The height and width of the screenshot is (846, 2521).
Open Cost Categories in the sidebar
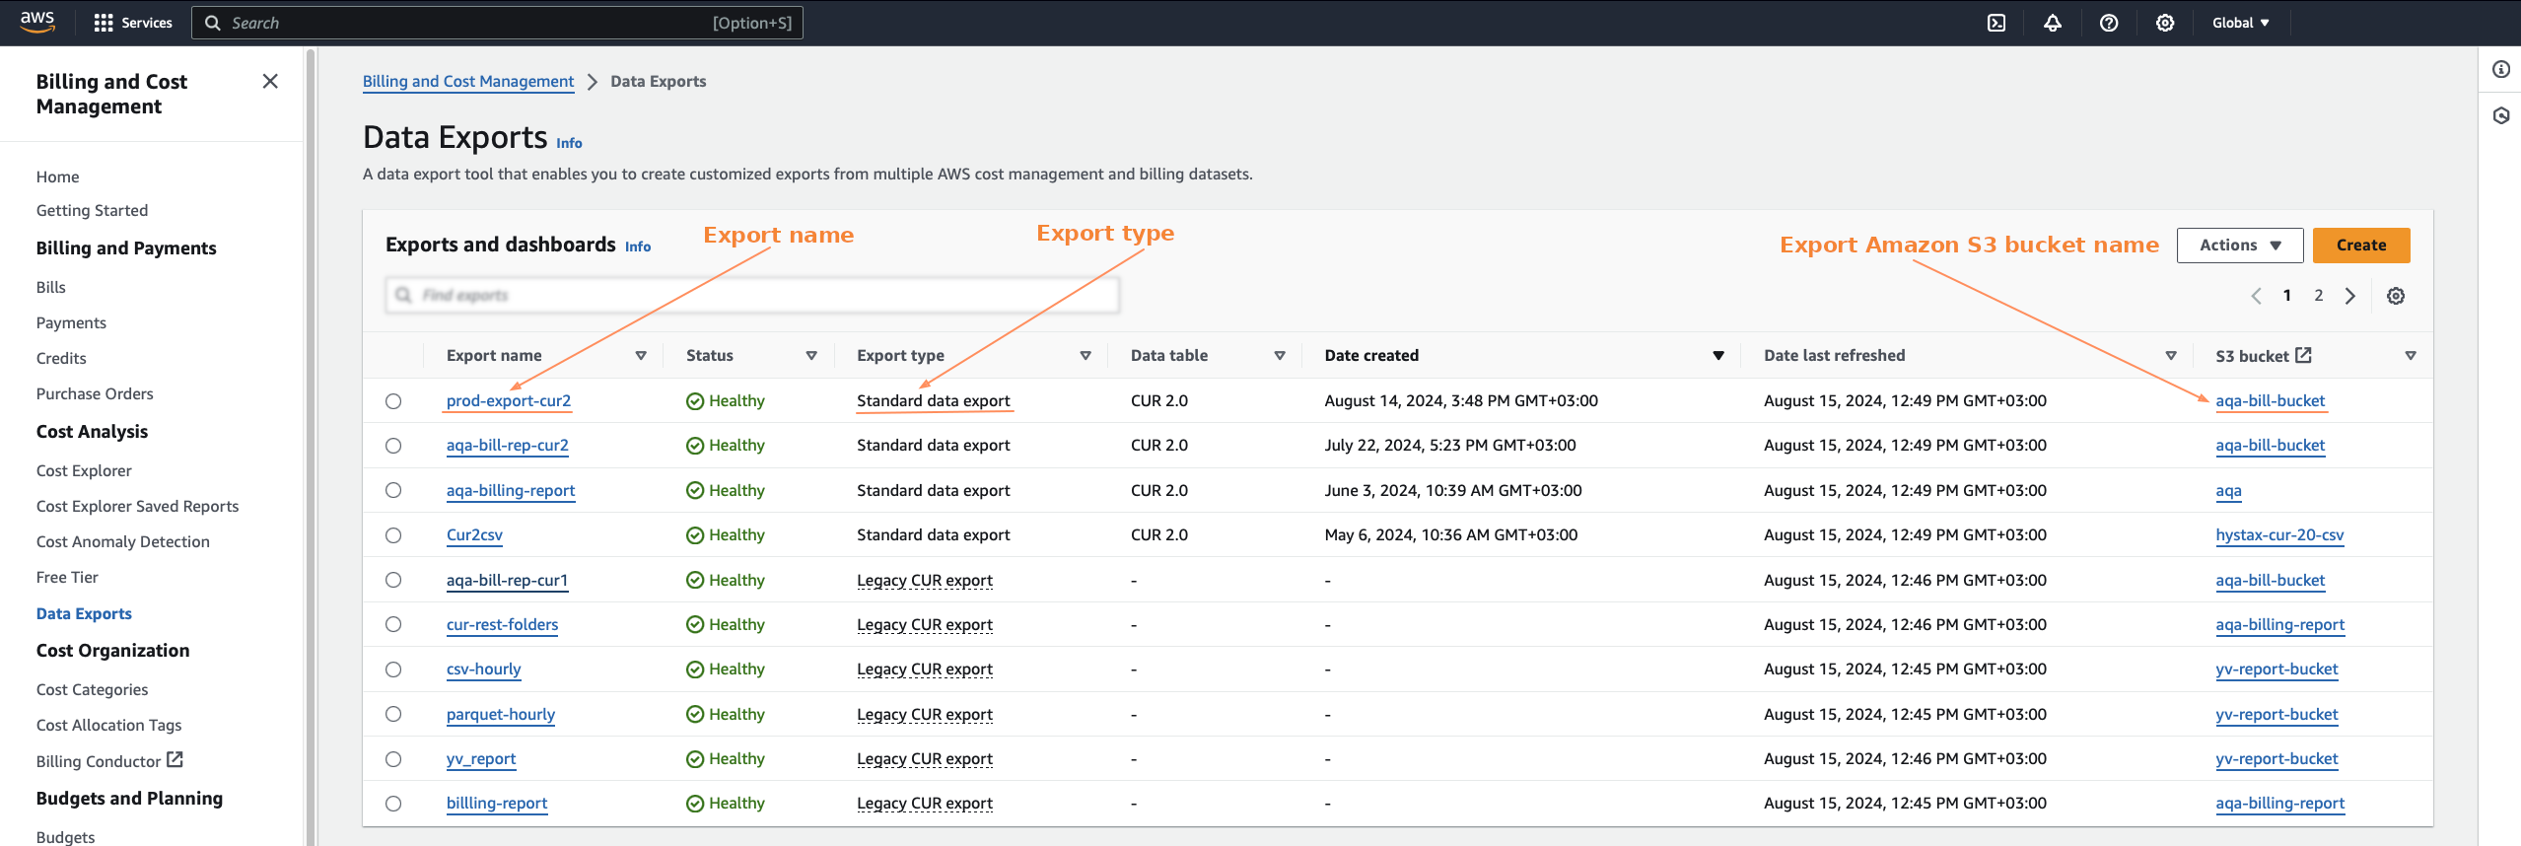pyautogui.click(x=92, y=689)
